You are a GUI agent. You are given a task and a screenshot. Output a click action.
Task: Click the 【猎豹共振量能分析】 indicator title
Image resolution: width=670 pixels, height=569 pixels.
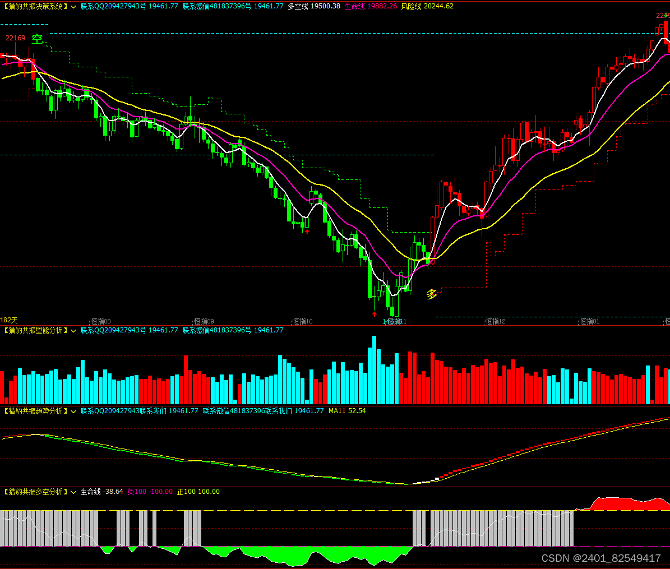click(x=35, y=330)
